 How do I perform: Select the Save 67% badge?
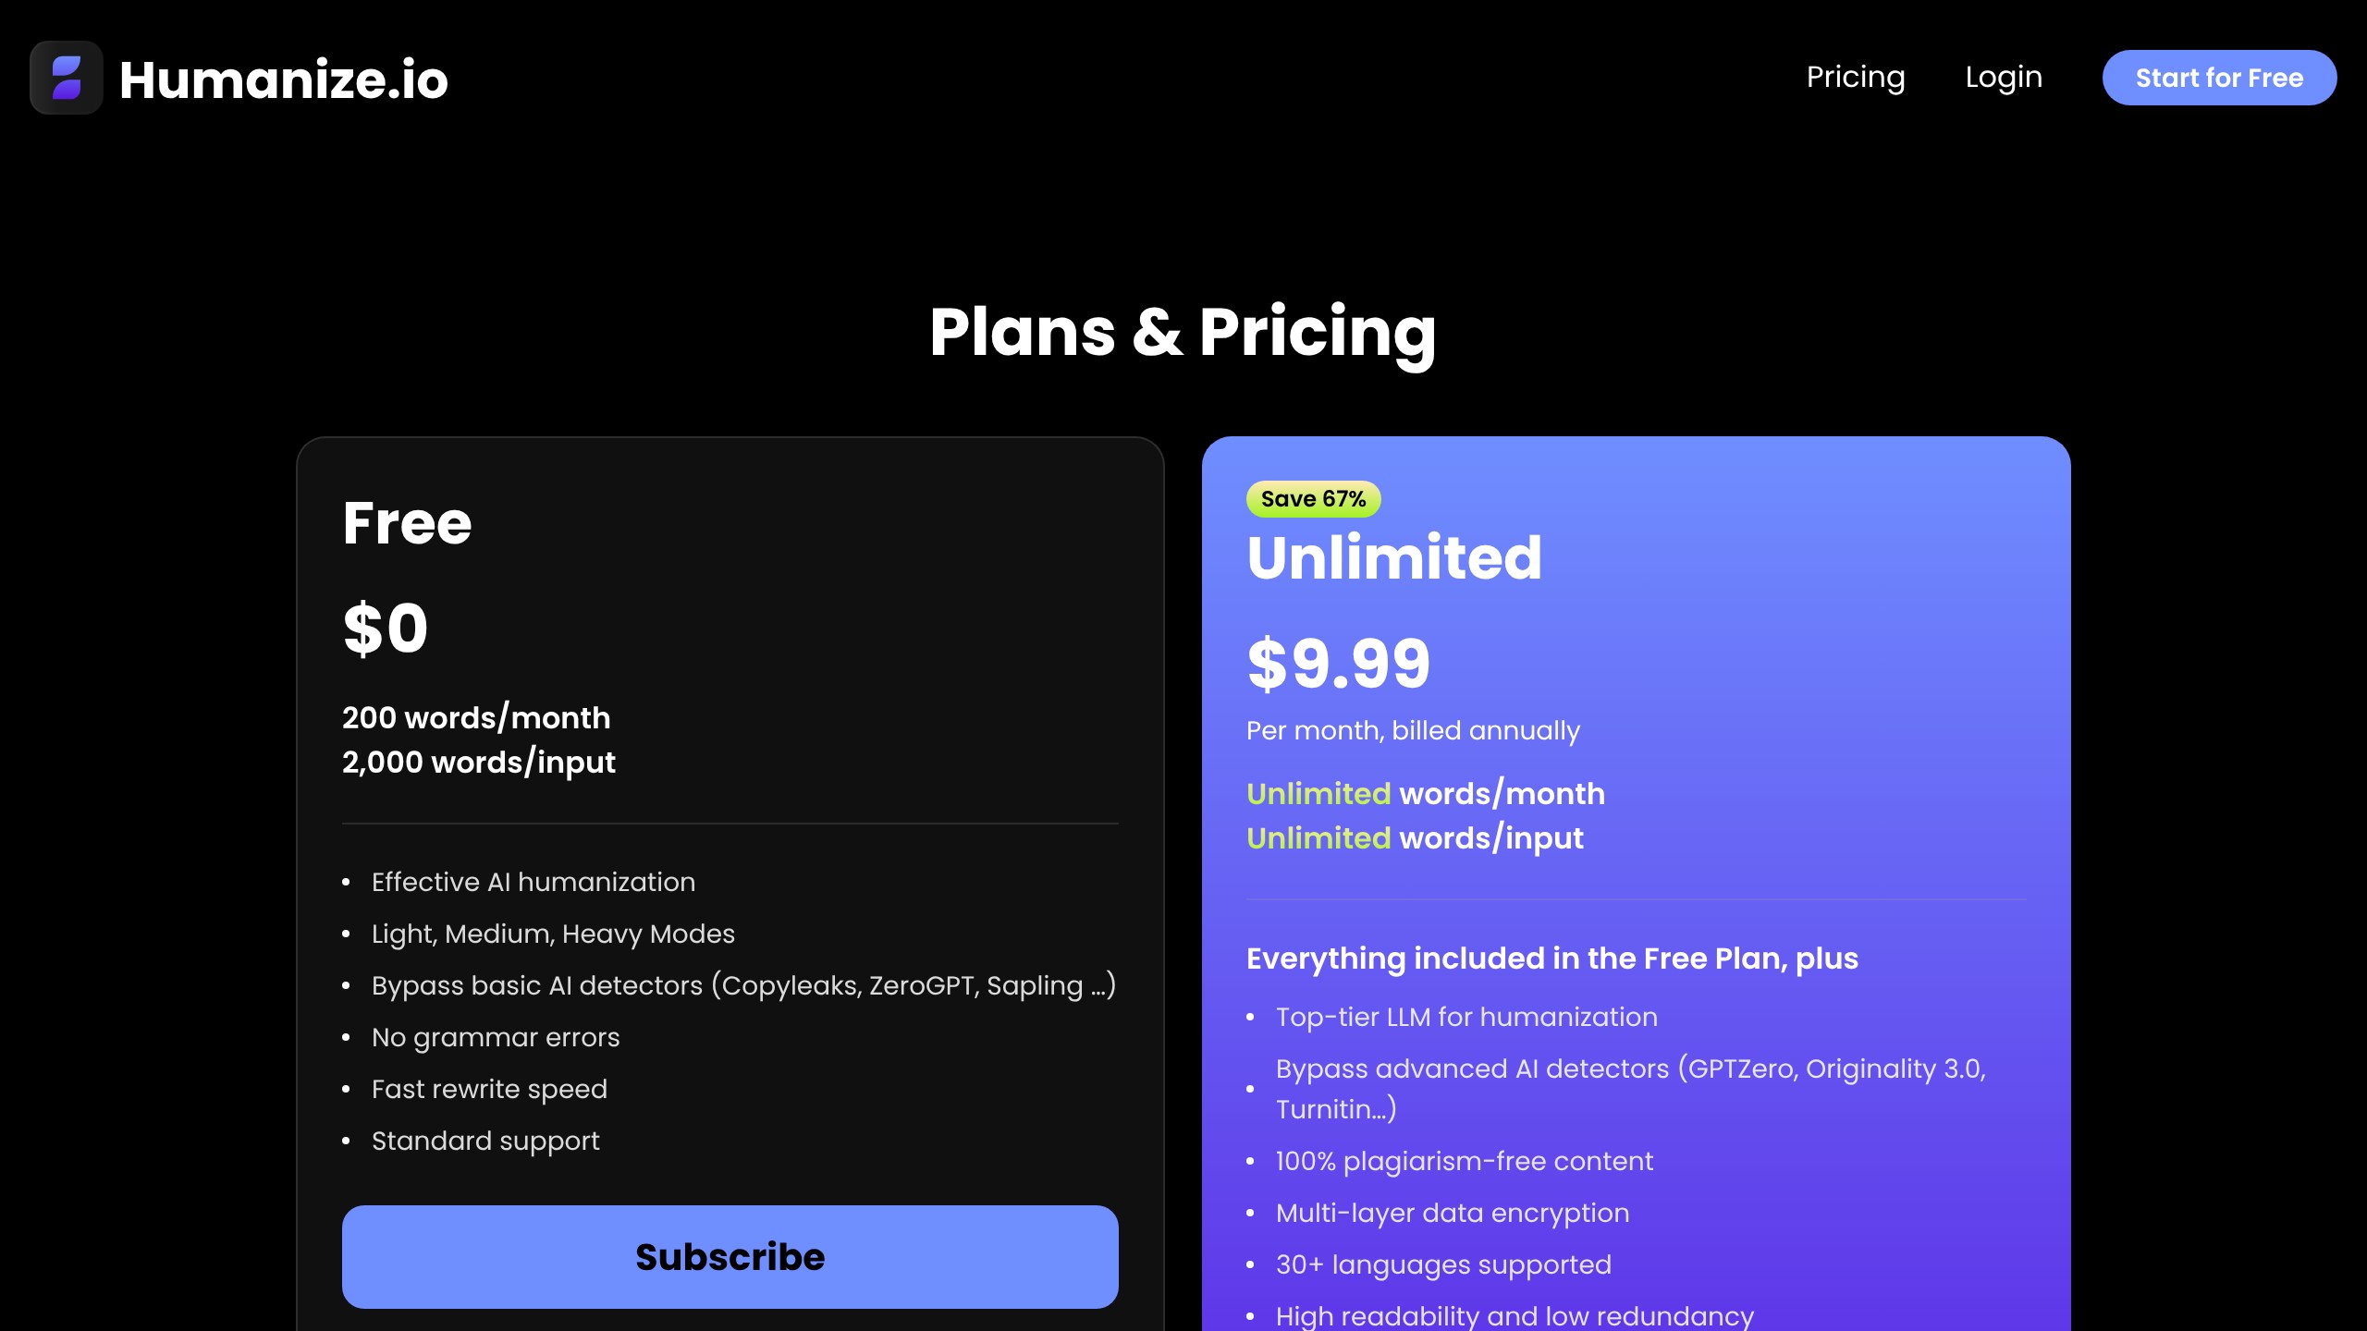pos(1314,499)
